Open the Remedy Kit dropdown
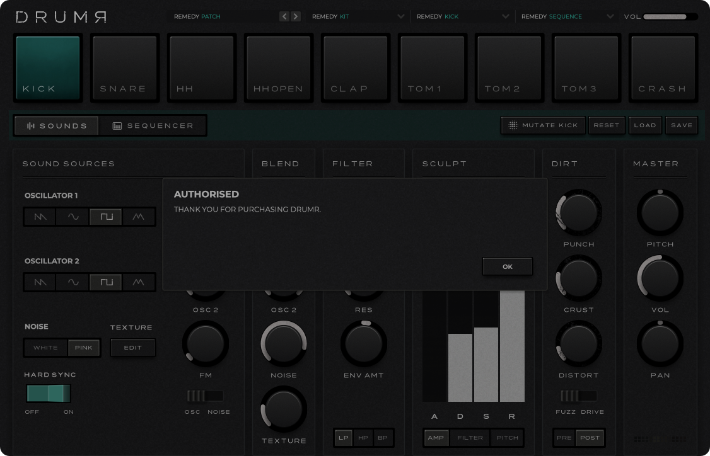The width and height of the screenshot is (710, 456). click(358, 17)
